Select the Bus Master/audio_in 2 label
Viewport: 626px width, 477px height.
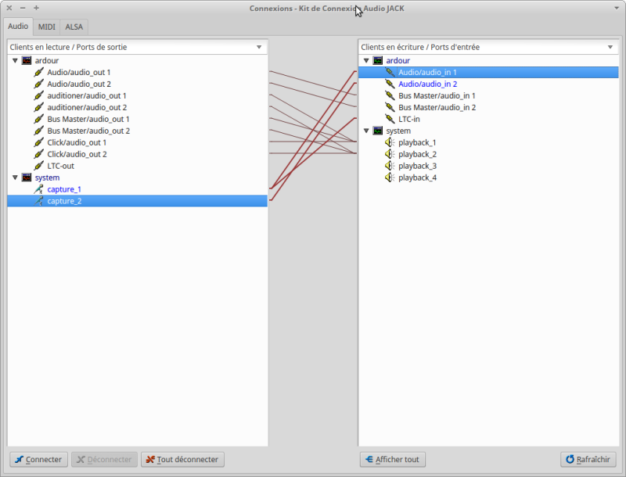[437, 107]
